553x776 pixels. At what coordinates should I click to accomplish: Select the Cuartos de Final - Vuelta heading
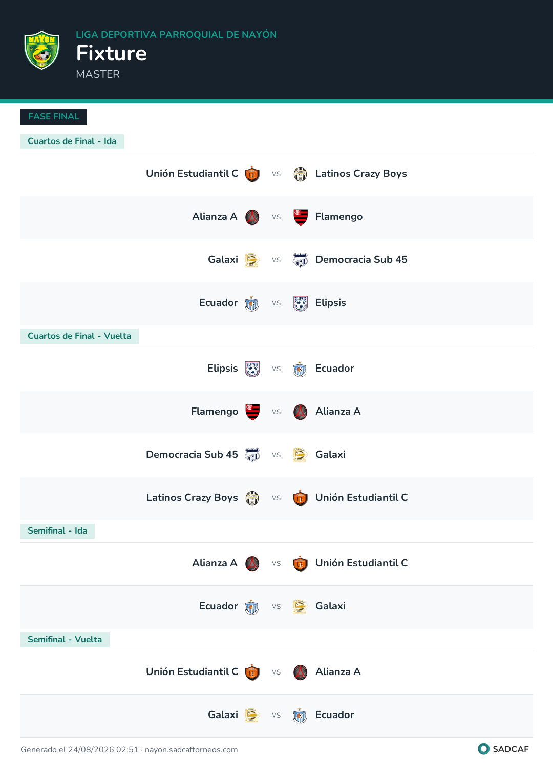click(79, 336)
